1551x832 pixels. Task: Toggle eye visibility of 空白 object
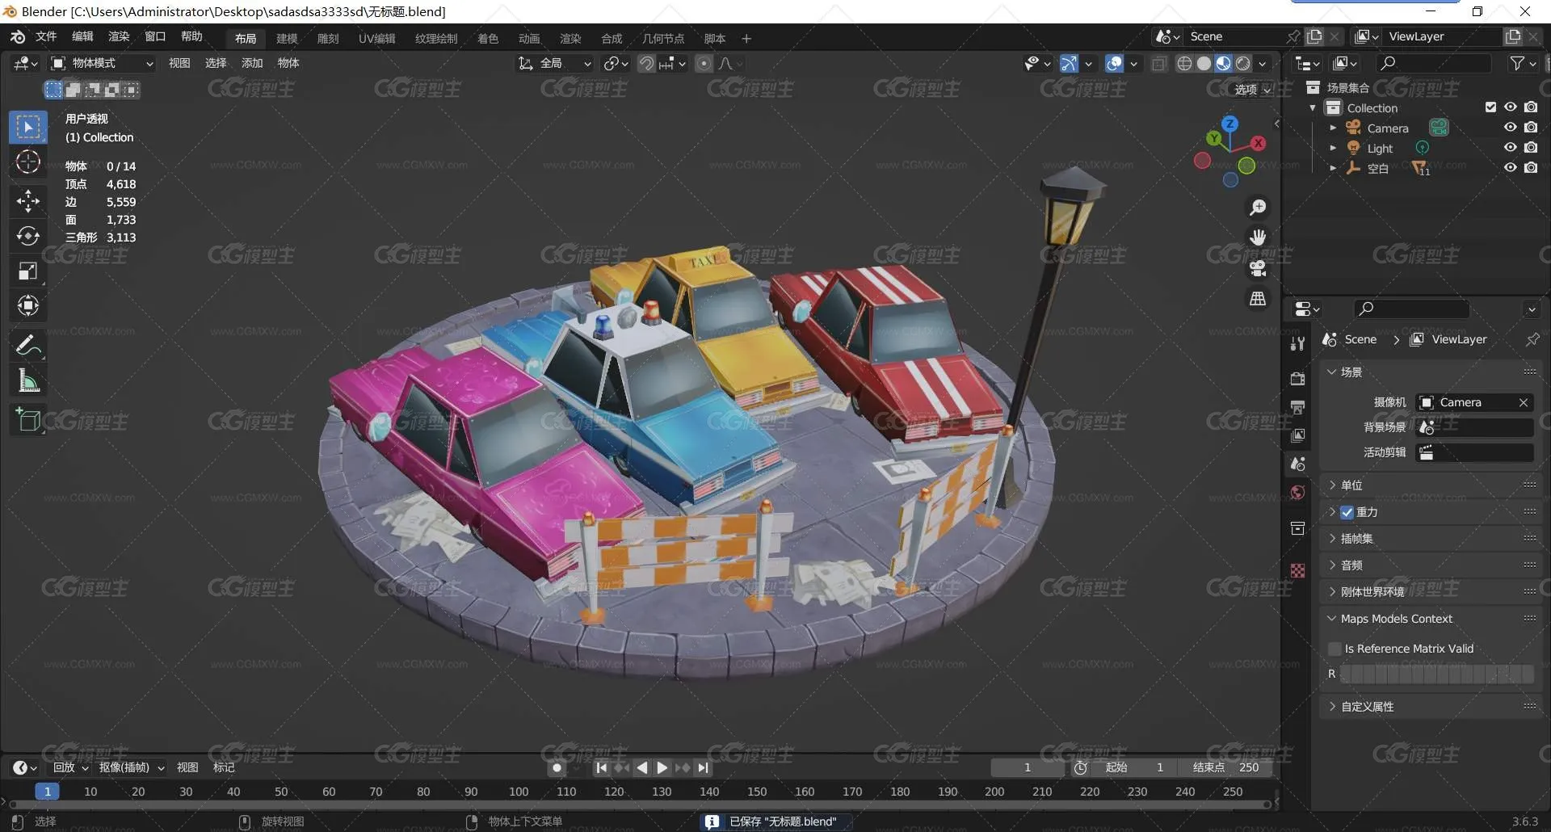(x=1510, y=168)
